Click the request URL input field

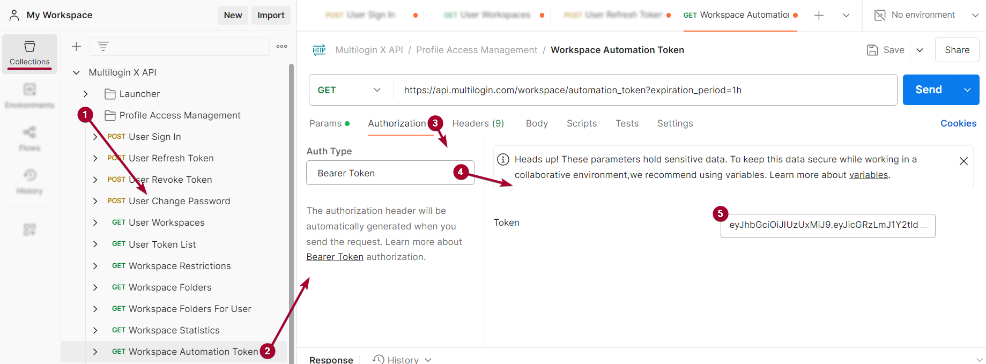click(x=646, y=90)
